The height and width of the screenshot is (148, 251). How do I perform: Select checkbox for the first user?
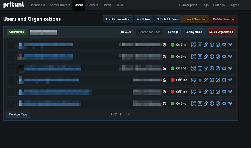[x=11, y=45]
